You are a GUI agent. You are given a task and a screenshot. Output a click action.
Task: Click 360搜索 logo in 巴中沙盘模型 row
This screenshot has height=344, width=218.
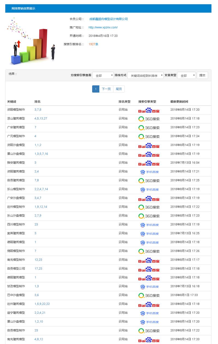(149, 296)
